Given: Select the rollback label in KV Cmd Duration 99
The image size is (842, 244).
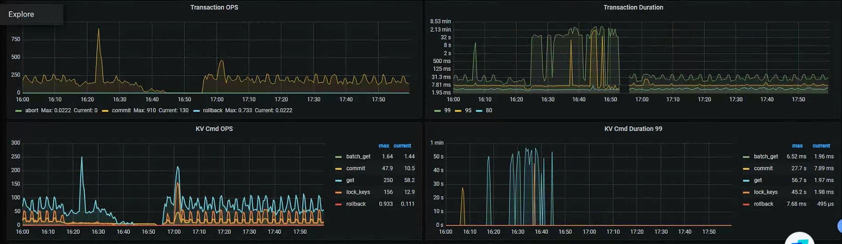Looking at the screenshot, I should tap(763, 204).
